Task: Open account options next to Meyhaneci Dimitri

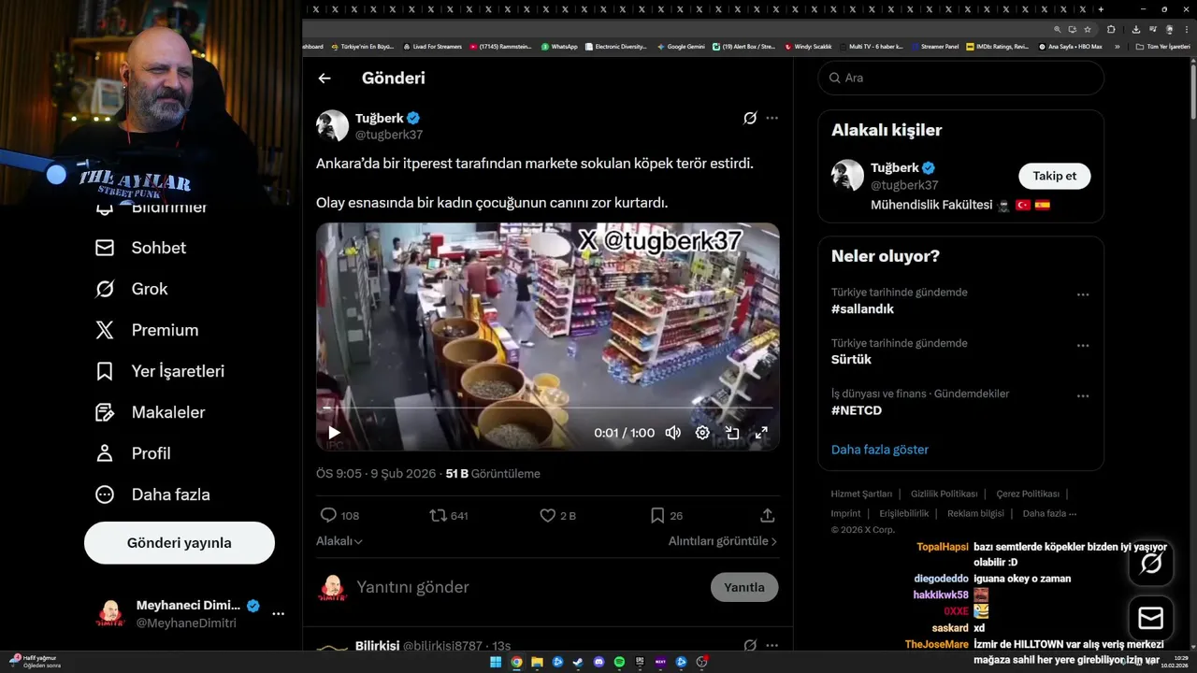Action: coord(278,614)
